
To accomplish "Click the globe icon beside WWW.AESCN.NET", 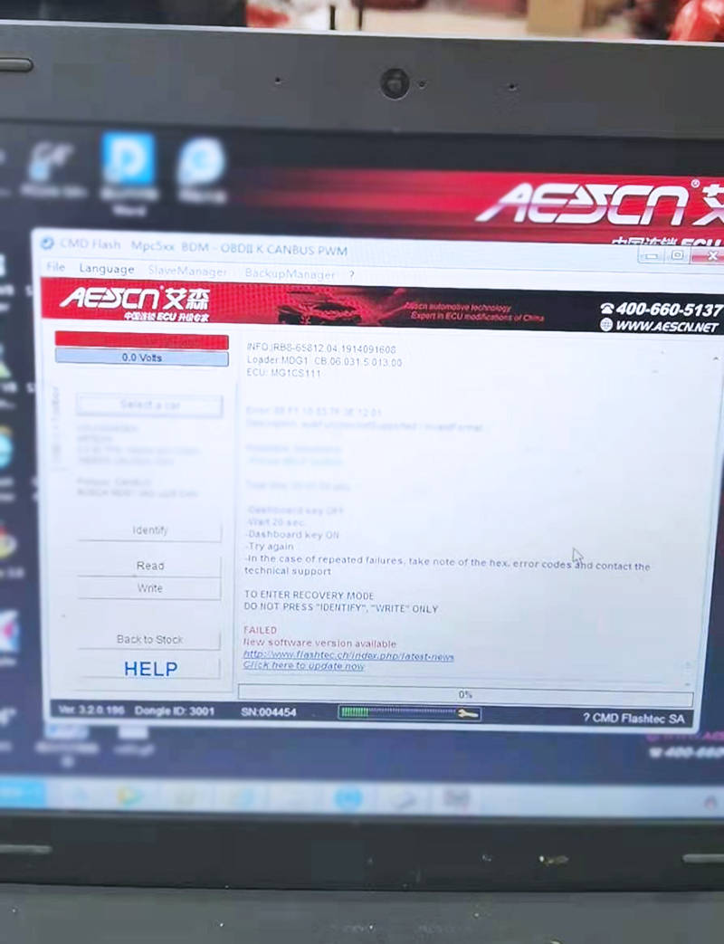I will (606, 325).
